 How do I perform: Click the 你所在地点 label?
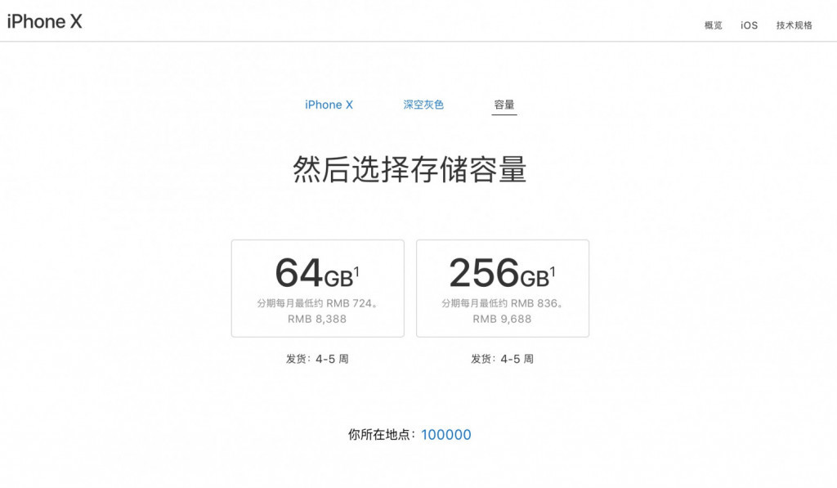382,435
